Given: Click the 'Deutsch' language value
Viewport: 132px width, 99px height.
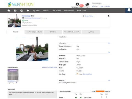Looking at the screenshot, I should (79, 71).
